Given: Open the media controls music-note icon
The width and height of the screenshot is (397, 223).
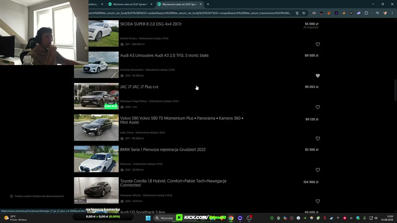Looking at the screenshot, I should pyautogui.click(x=377, y=13).
